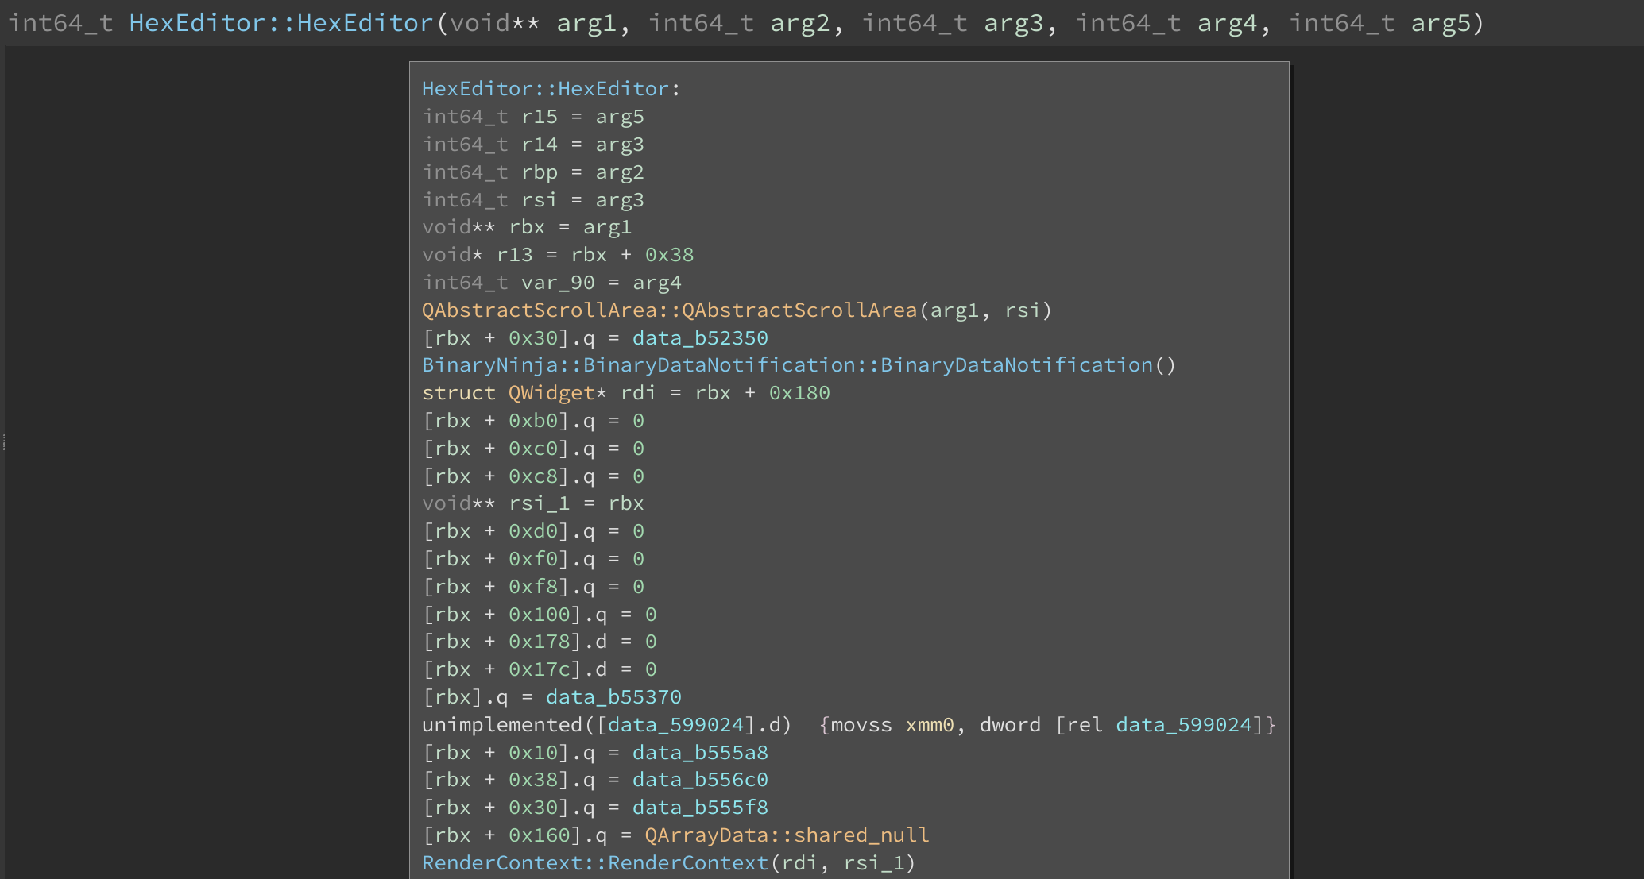
Task: Click QArrayData::shared_null symbol
Action: 786,835
